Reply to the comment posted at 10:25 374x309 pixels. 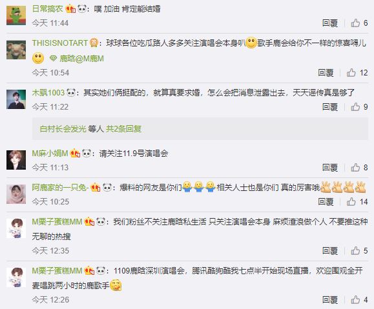click(x=326, y=201)
